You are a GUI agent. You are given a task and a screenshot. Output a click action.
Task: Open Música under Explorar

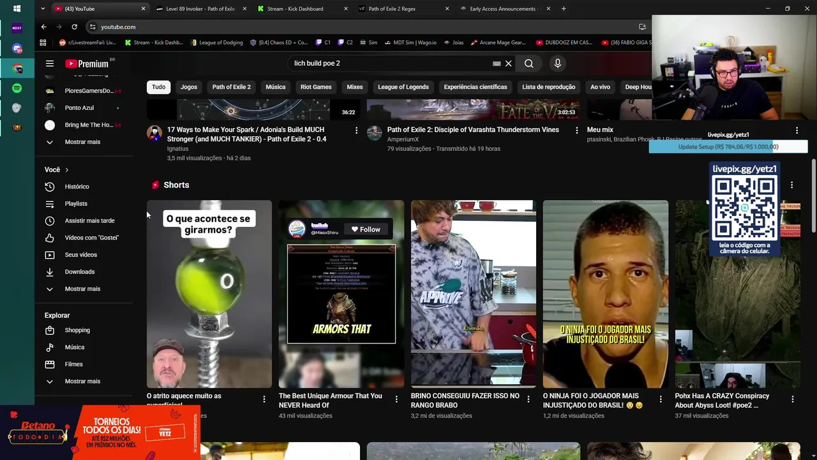pyautogui.click(x=74, y=347)
